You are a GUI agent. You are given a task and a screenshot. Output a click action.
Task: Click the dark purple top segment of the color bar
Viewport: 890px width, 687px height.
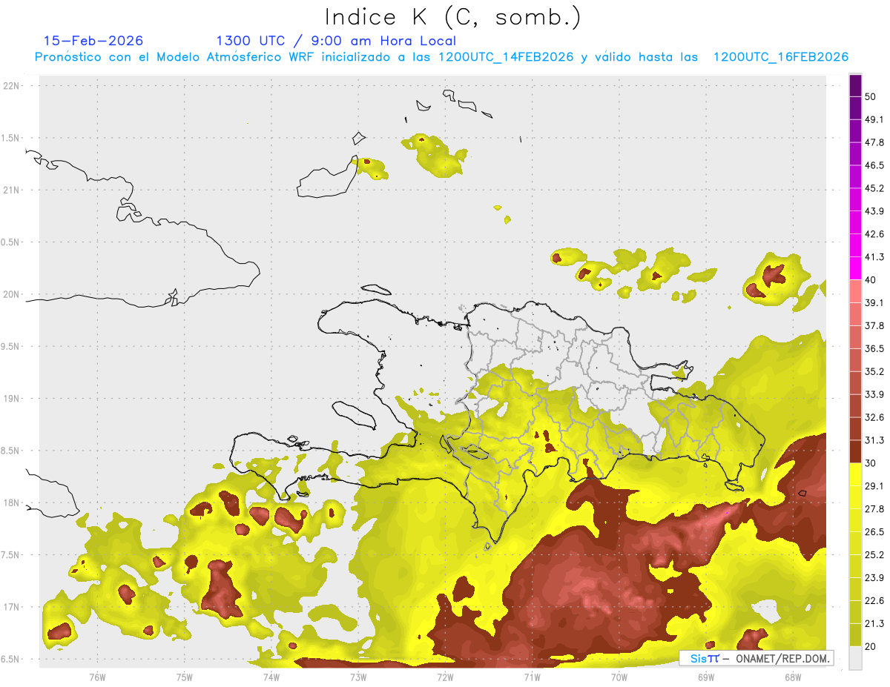pos(855,85)
